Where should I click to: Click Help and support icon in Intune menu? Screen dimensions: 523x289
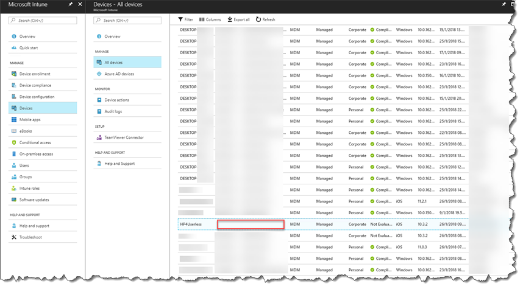click(x=13, y=226)
